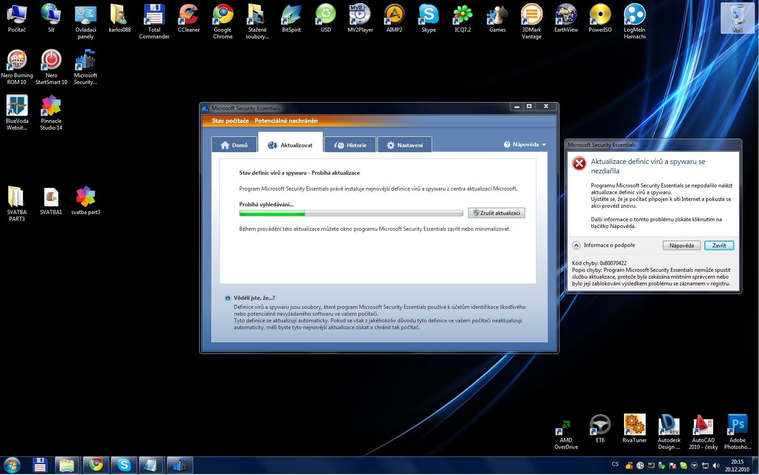This screenshot has height=475, width=759.
Task: Click the Skype taskbar button
Action: coord(124,465)
